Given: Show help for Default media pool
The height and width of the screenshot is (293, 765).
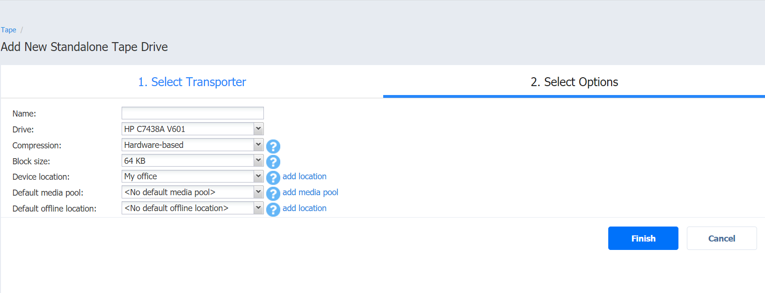Looking at the screenshot, I should 273,193.
